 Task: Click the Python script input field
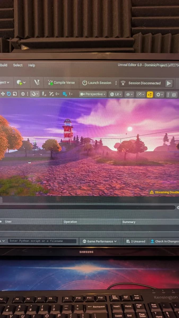tap(42, 241)
